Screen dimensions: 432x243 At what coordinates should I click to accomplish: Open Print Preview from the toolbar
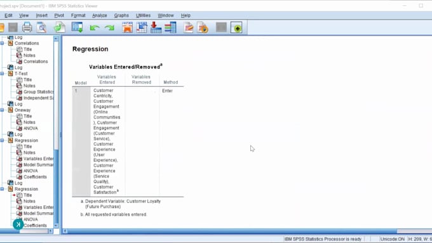point(41,27)
